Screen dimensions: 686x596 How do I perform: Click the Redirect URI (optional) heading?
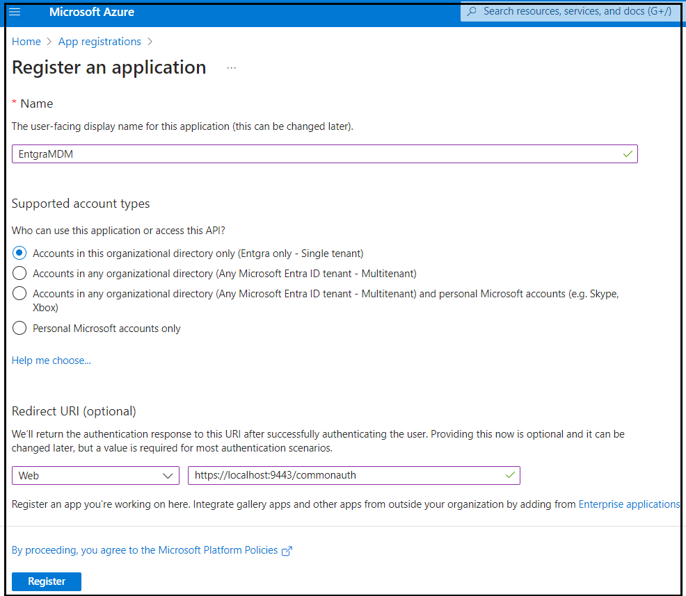click(x=74, y=411)
